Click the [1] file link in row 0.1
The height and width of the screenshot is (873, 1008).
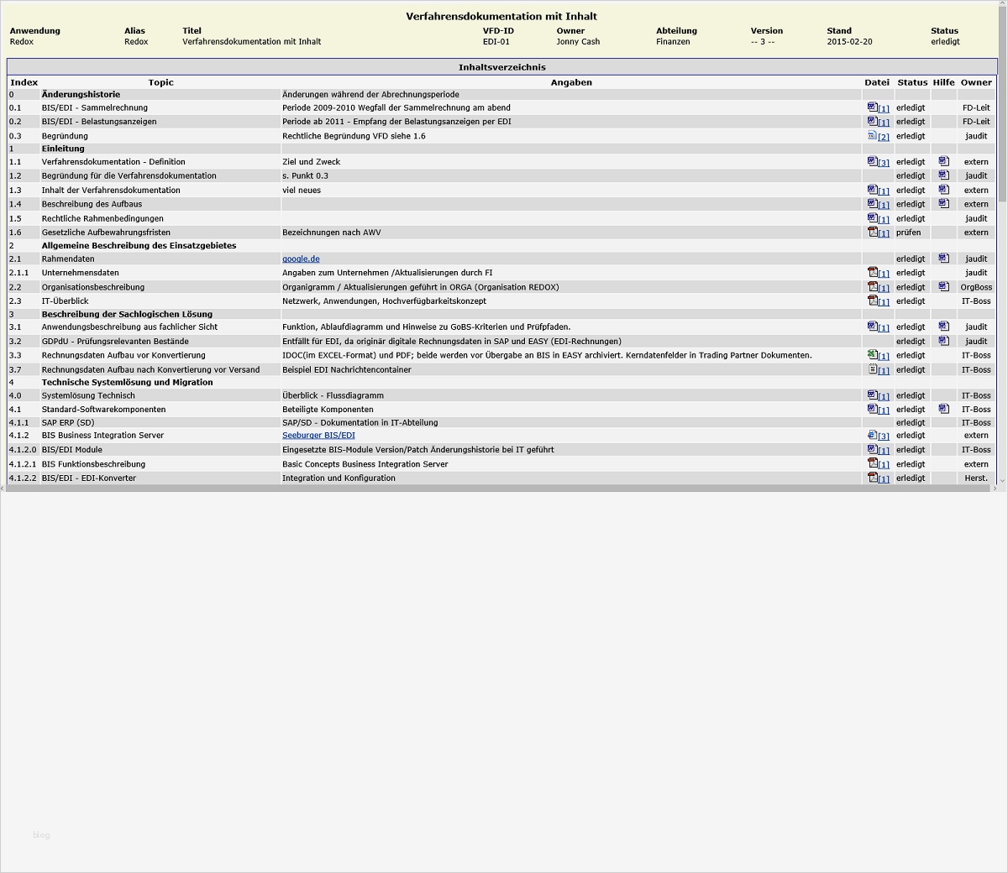pyautogui.click(x=884, y=108)
